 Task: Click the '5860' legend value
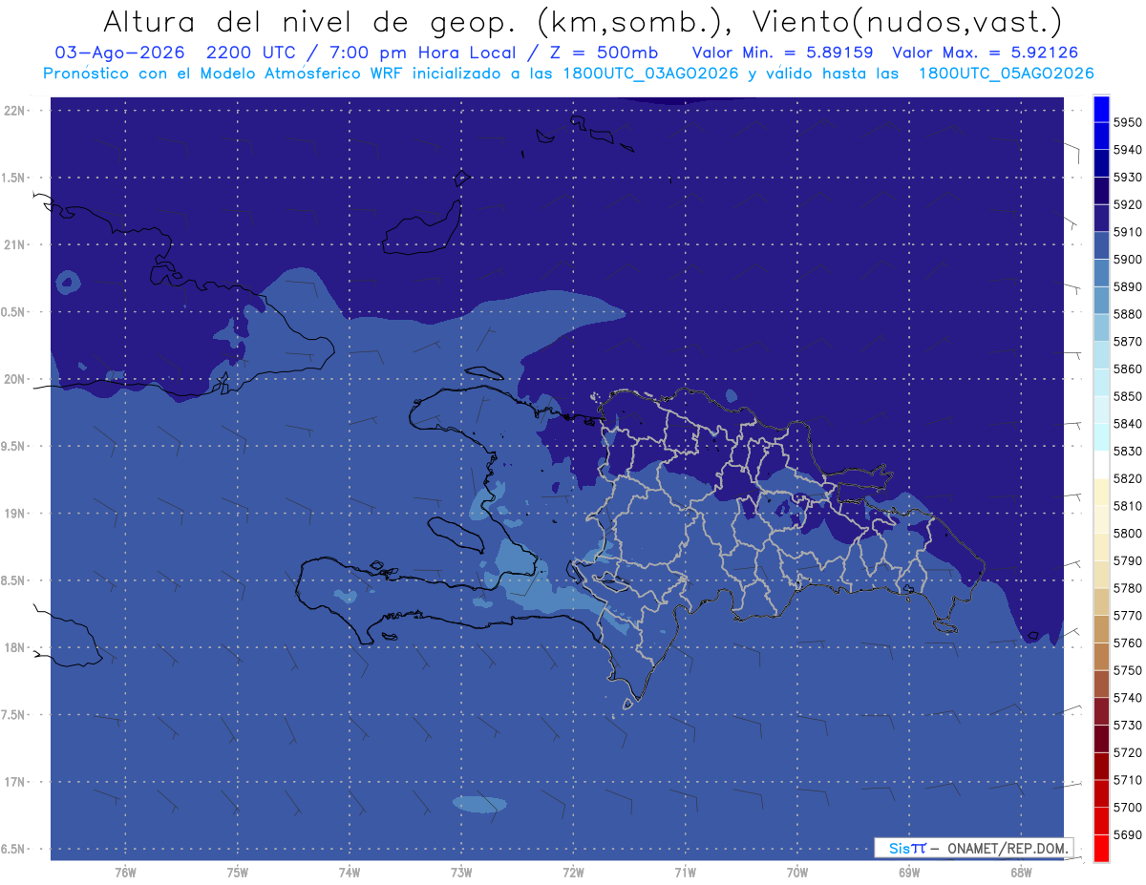point(1128,369)
